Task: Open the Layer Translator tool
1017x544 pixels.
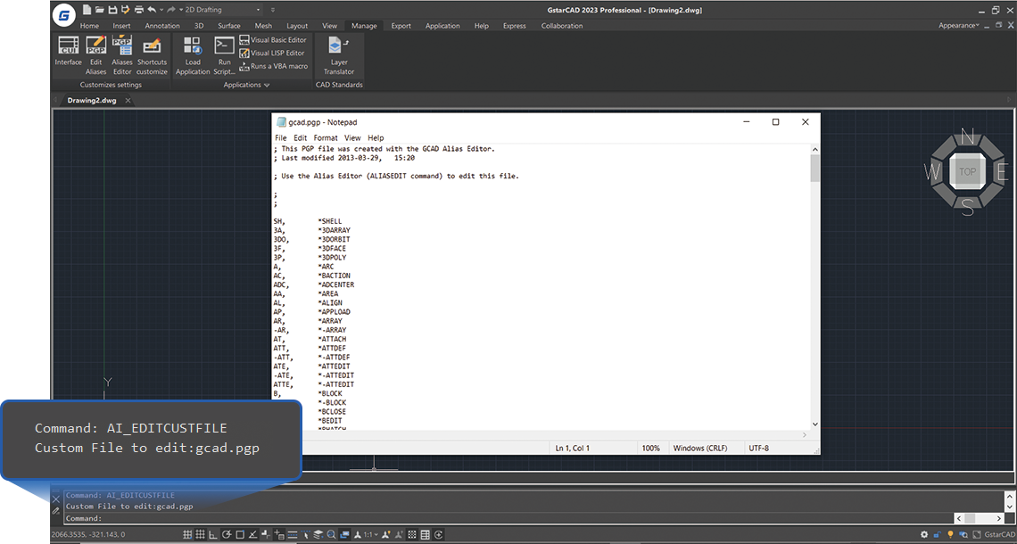Action: click(339, 55)
